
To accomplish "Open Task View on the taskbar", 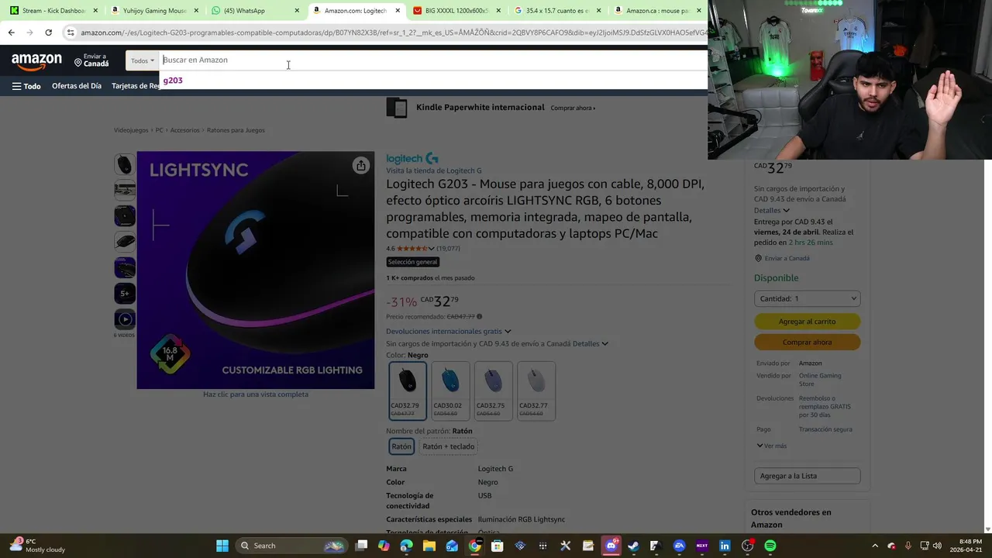I will 361,546.
